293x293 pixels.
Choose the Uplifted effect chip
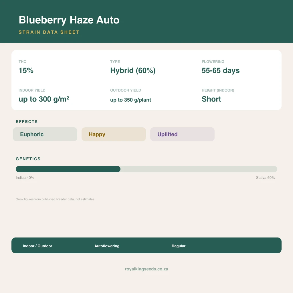(x=182, y=134)
